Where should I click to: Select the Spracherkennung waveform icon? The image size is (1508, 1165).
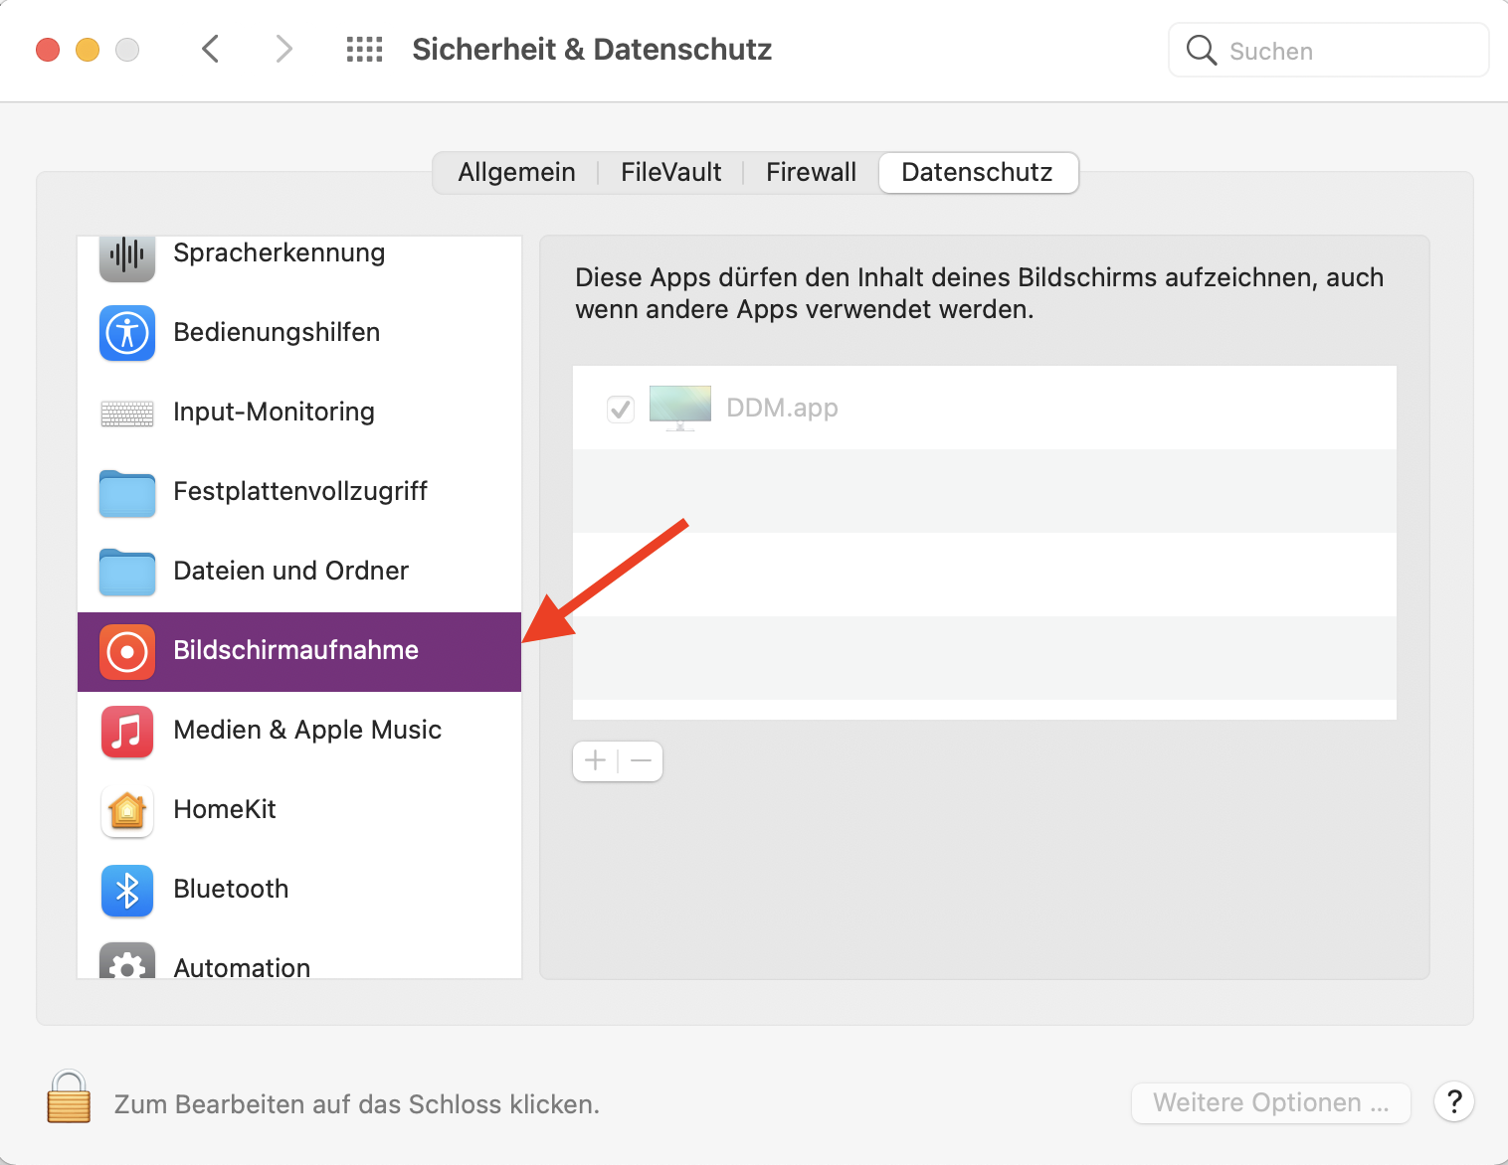click(x=127, y=255)
